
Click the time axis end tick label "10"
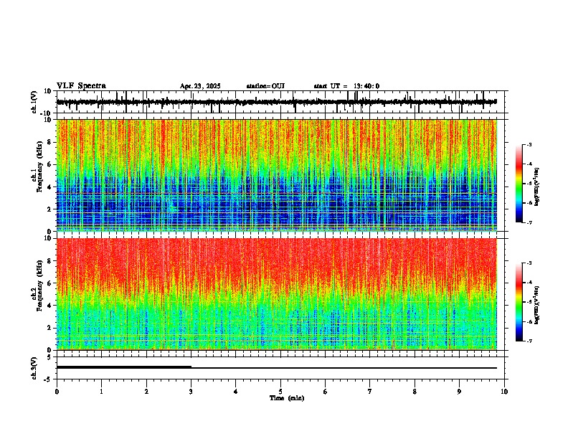pos(504,392)
